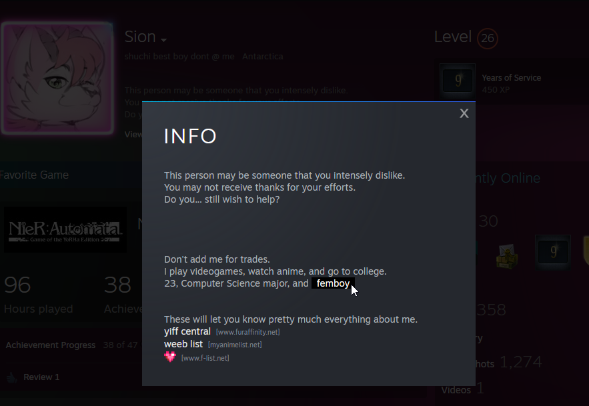Click the screenshots count 1,274

(521, 362)
